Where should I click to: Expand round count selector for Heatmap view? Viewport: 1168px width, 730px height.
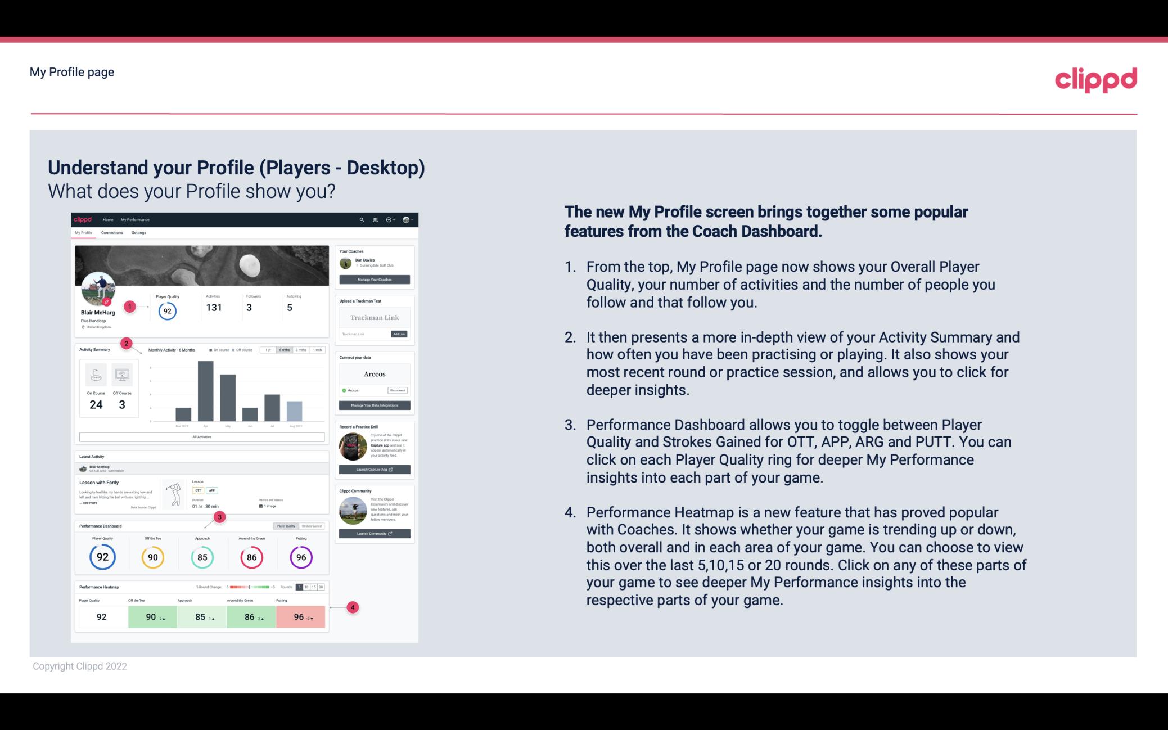[312, 587]
